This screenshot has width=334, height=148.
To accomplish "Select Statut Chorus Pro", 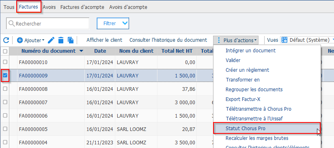I will pyautogui.click(x=267, y=129).
